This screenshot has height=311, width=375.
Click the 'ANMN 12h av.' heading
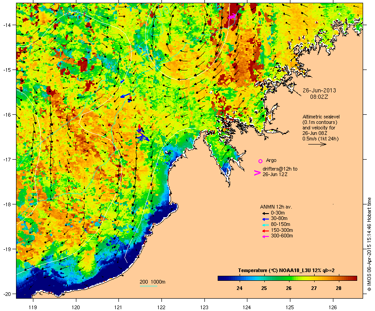[276, 207]
